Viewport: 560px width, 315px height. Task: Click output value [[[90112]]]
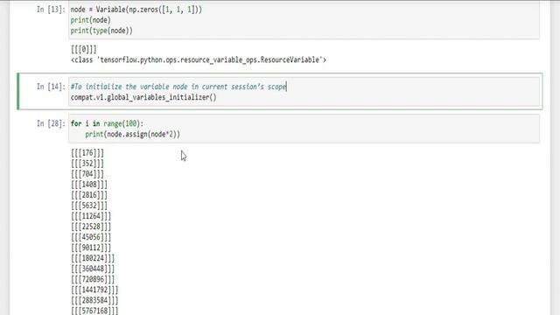coord(91,248)
